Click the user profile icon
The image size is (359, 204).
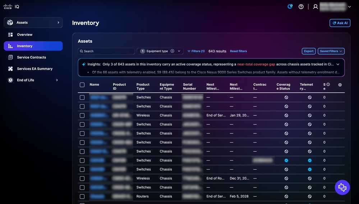(x=316, y=6)
